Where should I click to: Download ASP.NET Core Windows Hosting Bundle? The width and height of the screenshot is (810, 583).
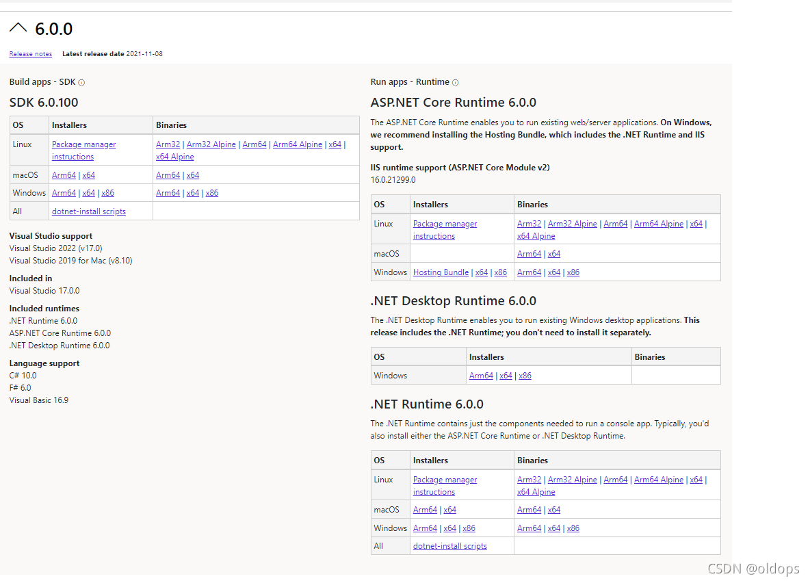click(x=441, y=272)
